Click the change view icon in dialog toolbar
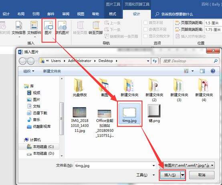The width and height of the screenshot is (222, 185). [186, 71]
